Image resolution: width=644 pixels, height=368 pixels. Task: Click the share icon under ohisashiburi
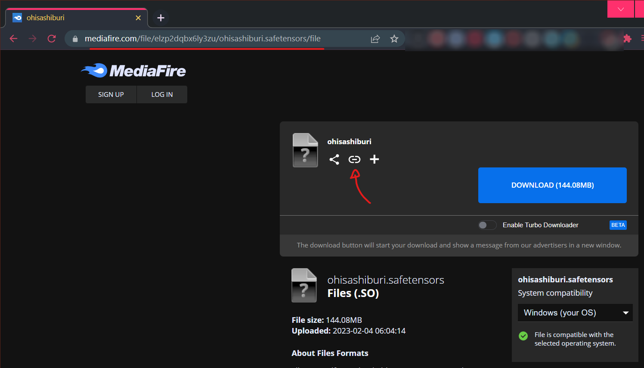pyautogui.click(x=334, y=159)
